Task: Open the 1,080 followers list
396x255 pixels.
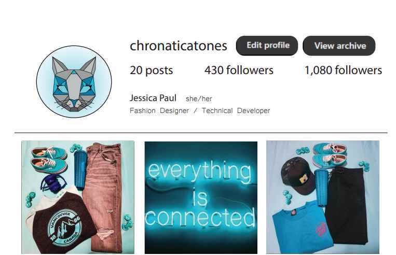Action: [343, 70]
